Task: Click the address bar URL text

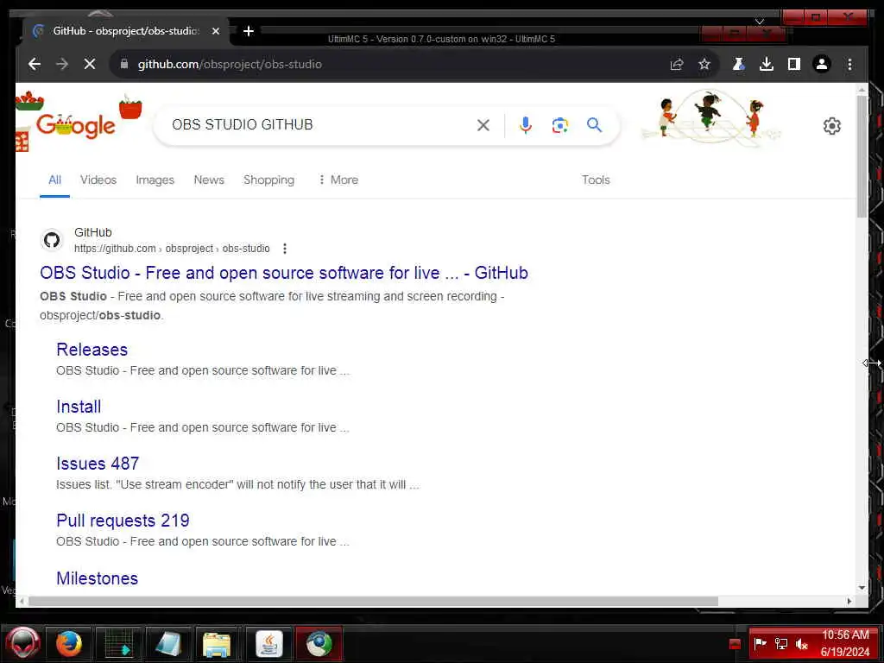Action: point(230,64)
